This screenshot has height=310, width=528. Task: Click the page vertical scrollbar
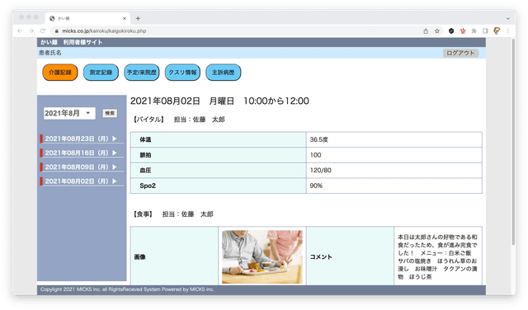(x=513, y=141)
